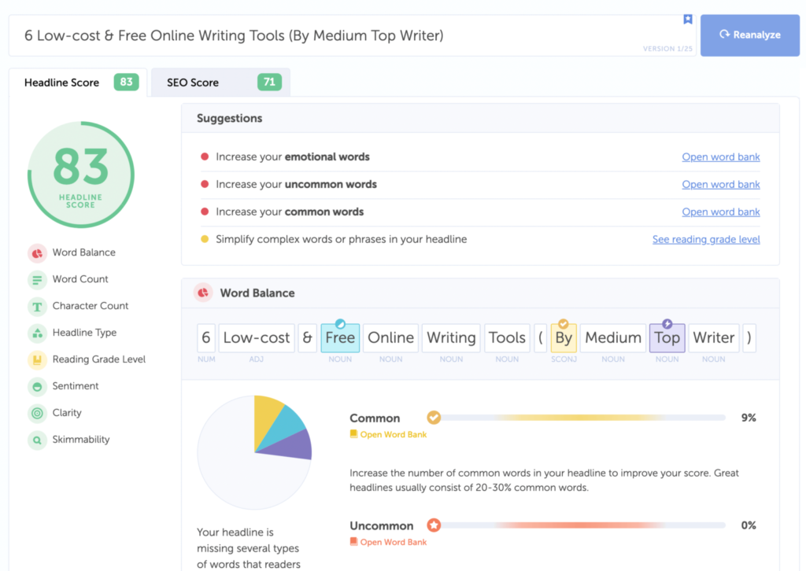Open the "See reading grade level" link
806x571 pixels.
(706, 239)
